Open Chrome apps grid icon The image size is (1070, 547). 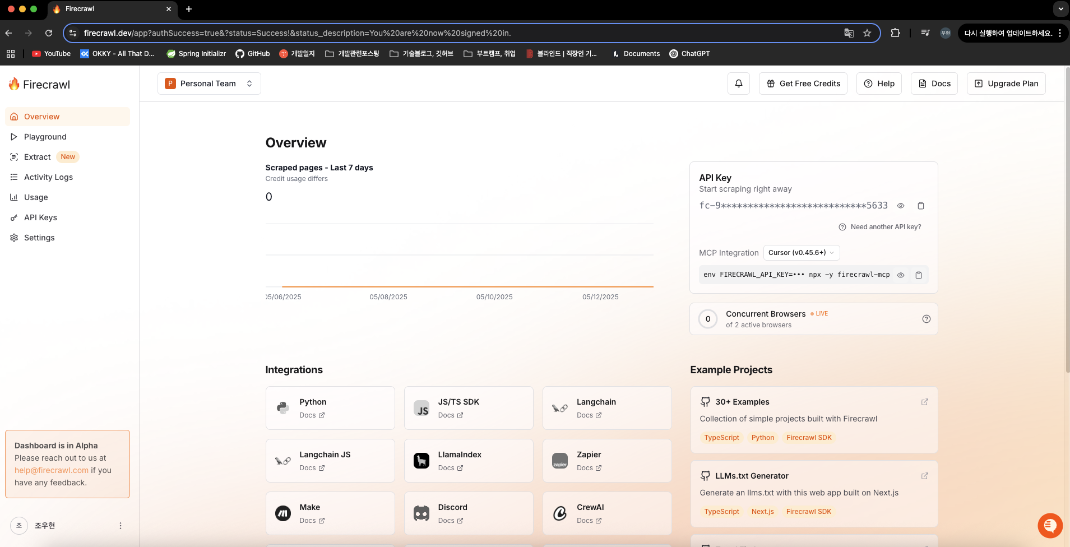pos(11,54)
